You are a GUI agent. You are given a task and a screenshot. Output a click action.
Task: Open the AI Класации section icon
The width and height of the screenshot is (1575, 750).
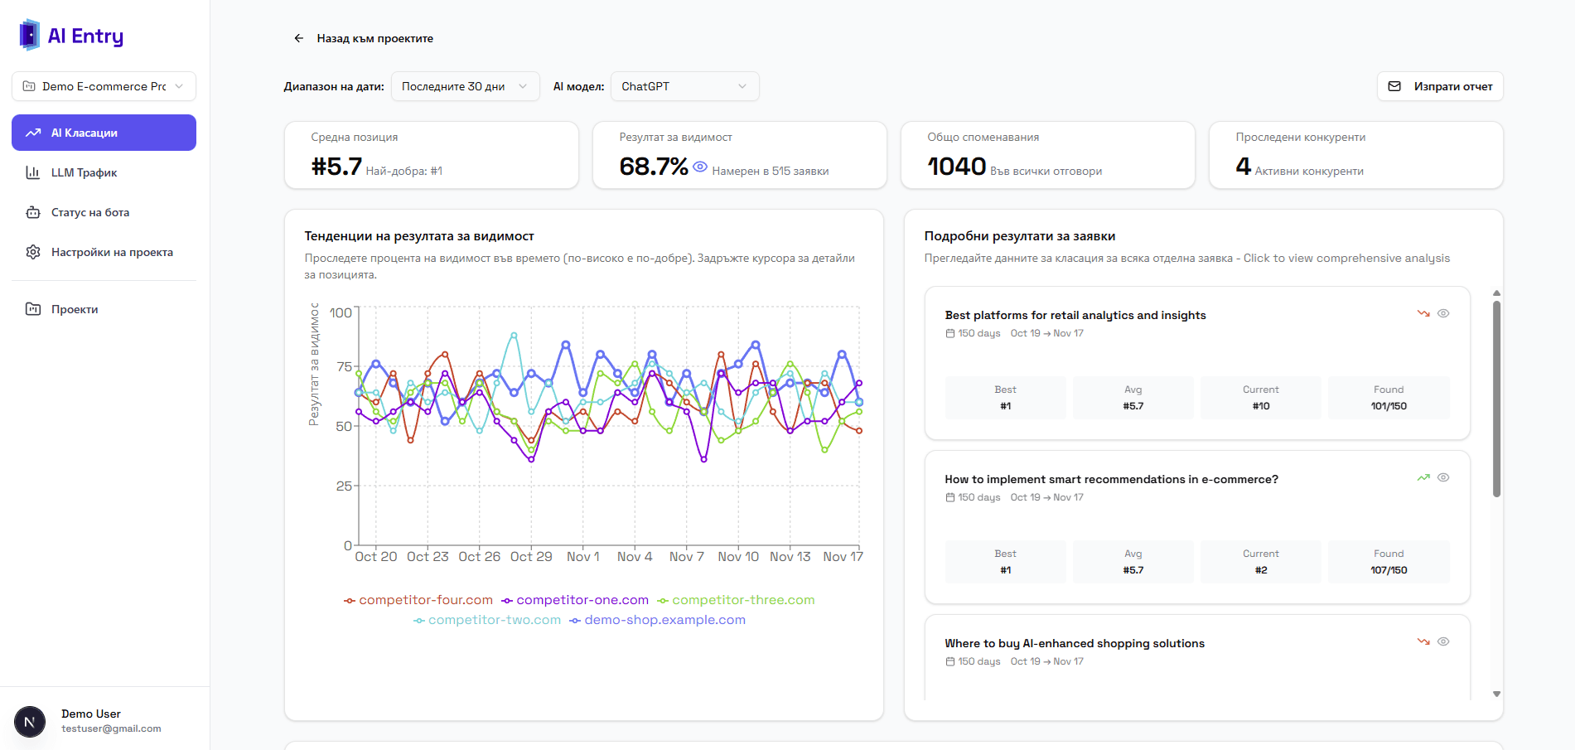tap(34, 132)
